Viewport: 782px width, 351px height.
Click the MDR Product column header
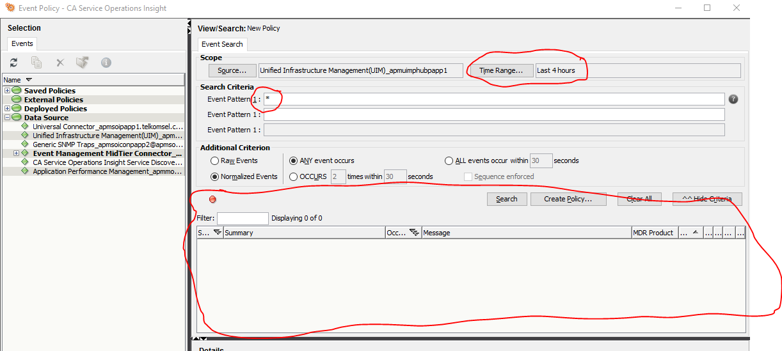coord(653,233)
